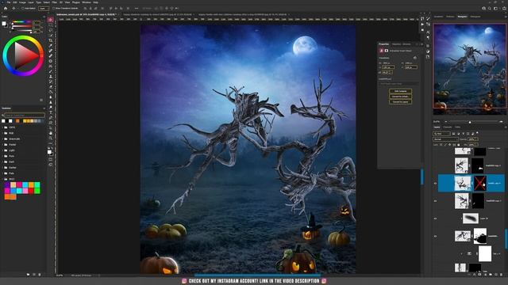
Task: Switch to the Channels tab
Action: click(x=448, y=127)
